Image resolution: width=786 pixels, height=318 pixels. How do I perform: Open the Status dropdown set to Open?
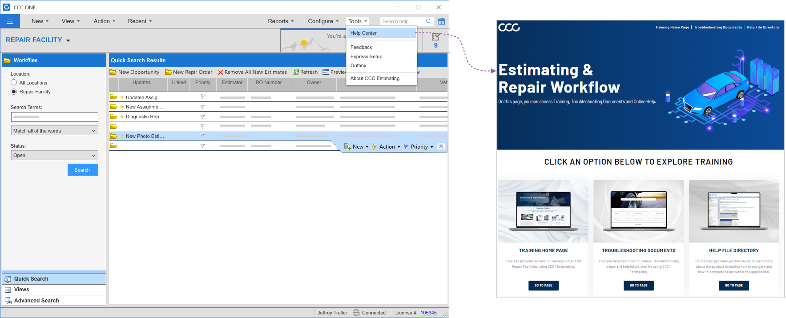tap(54, 155)
